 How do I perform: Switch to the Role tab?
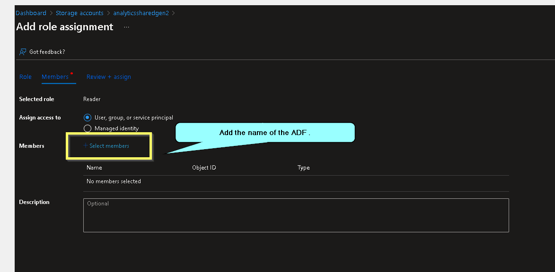[26, 76]
